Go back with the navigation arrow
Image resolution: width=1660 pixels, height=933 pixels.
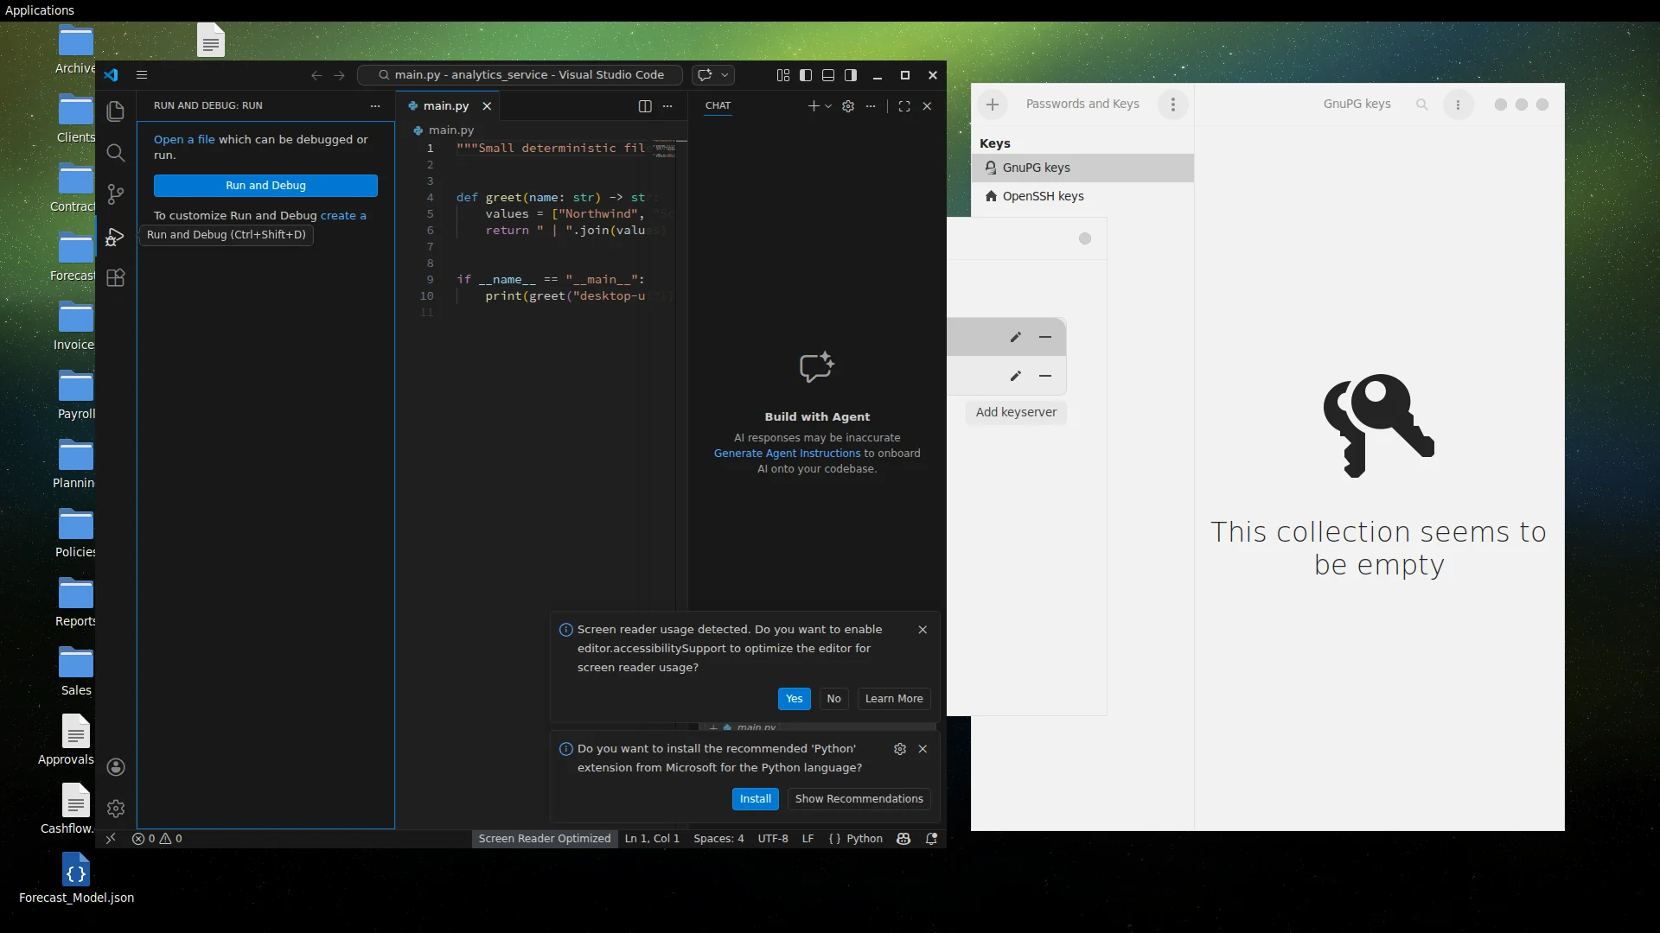(316, 75)
